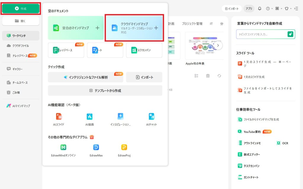Screen dimensions: 303x189
Task: Expand the help question-mark dropdown
Action: (x=269, y=9)
